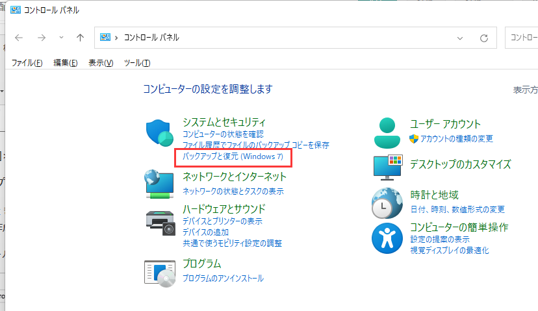Viewport: 538px width, 311px height.
Task: Click ファイル履歴でファイルのバックアップ コピーを保存 link
Action: (x=255, y=145)
